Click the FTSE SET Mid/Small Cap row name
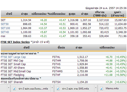The image size is (127, 92). coord(16,71)
